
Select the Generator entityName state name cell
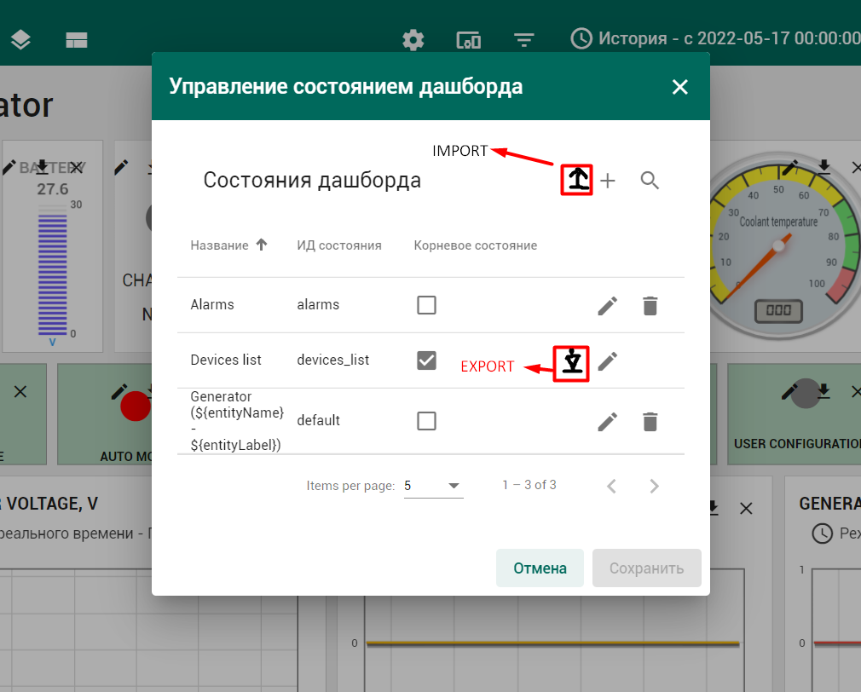237,421
